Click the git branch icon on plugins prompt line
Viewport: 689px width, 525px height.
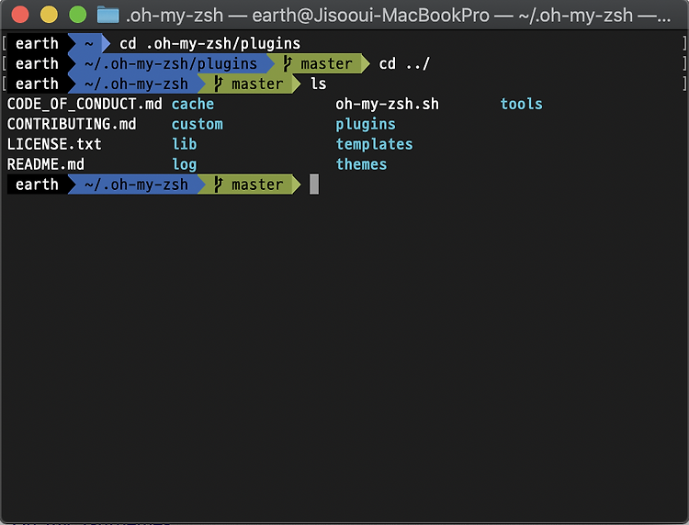(x=287, y=63)
